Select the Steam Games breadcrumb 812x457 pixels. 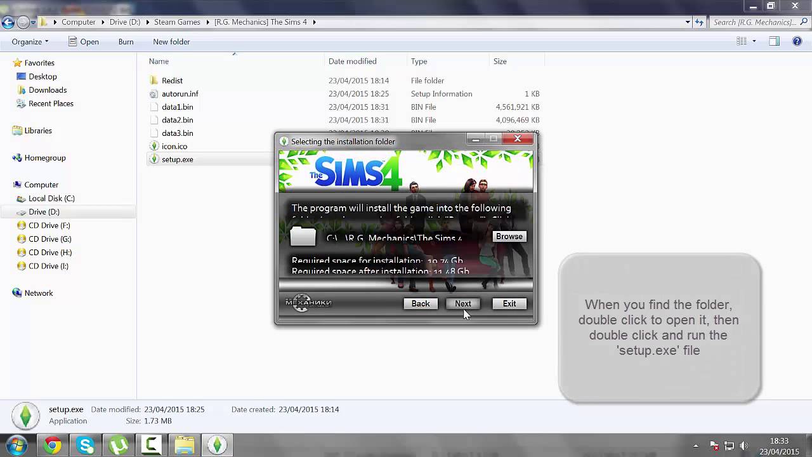pos(177,22)
